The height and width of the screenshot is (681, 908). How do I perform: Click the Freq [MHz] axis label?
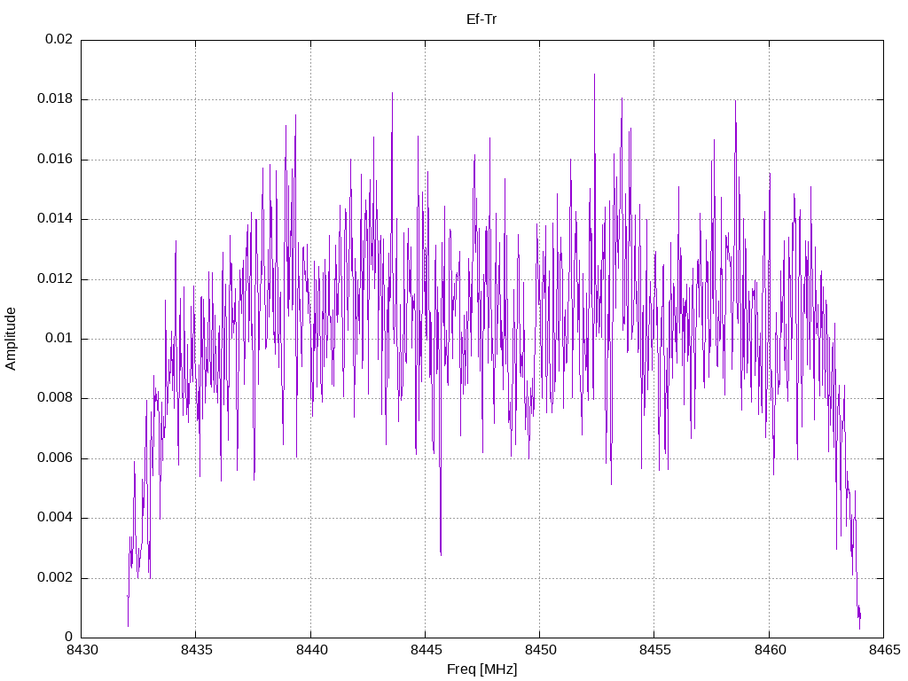[481, 669]
